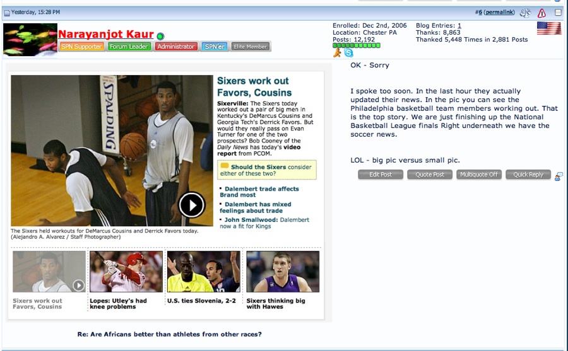Viewport: 568px width, 351px height.
Task: Click the Phillies batter thumbnail
Action: tap(126, 272)
